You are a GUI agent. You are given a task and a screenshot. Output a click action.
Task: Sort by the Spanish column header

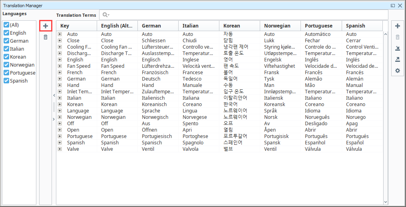362,26
